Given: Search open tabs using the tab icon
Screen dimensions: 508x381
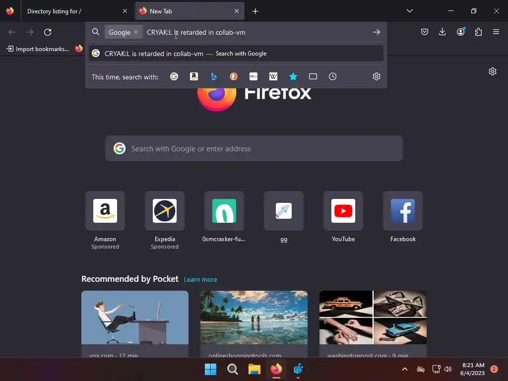Looking at the screenshot, I should click(313, 76).
